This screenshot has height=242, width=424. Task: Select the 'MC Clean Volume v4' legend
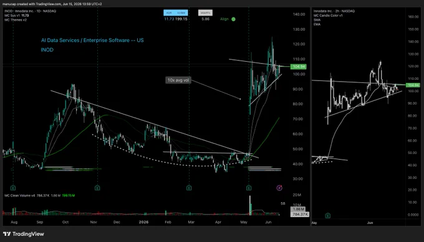(39, 195)
